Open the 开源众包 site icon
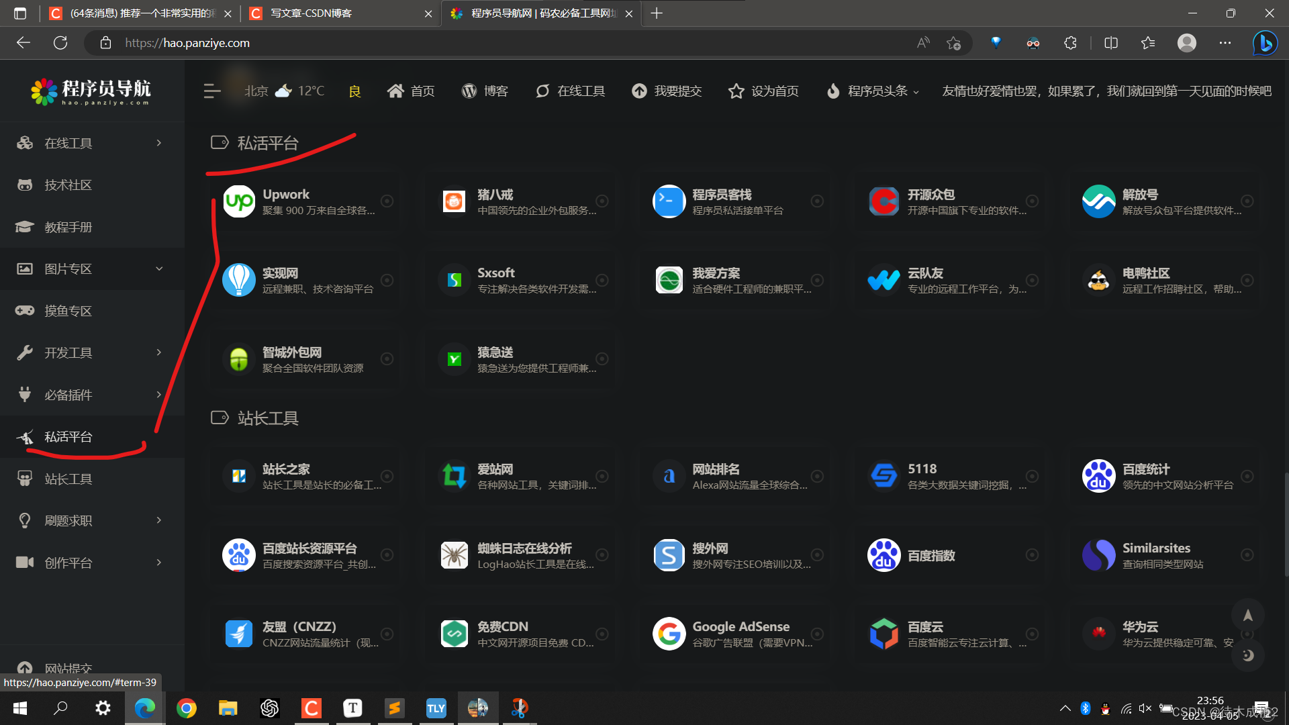Image resolution: width=1289 pixels, height=725 pixels. (884, 201)
